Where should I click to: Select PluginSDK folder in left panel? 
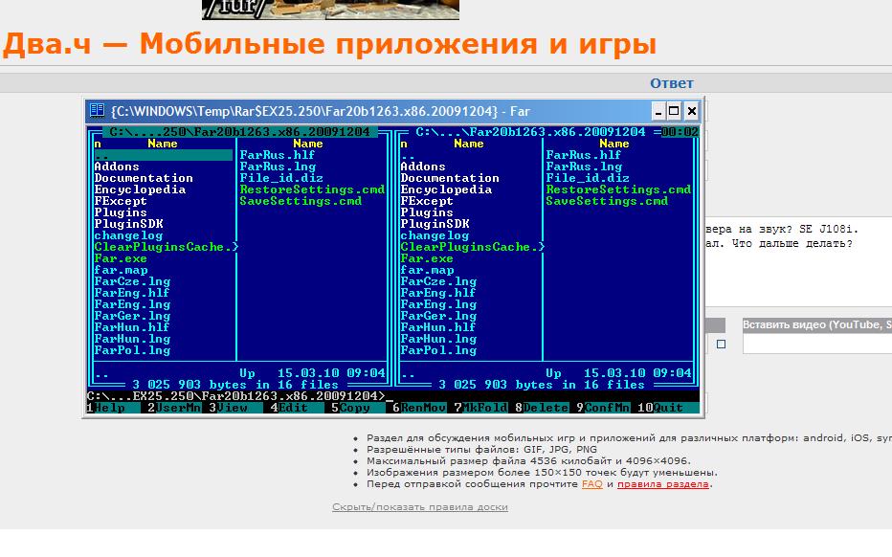pyautogui.click(x=128, y=224)
